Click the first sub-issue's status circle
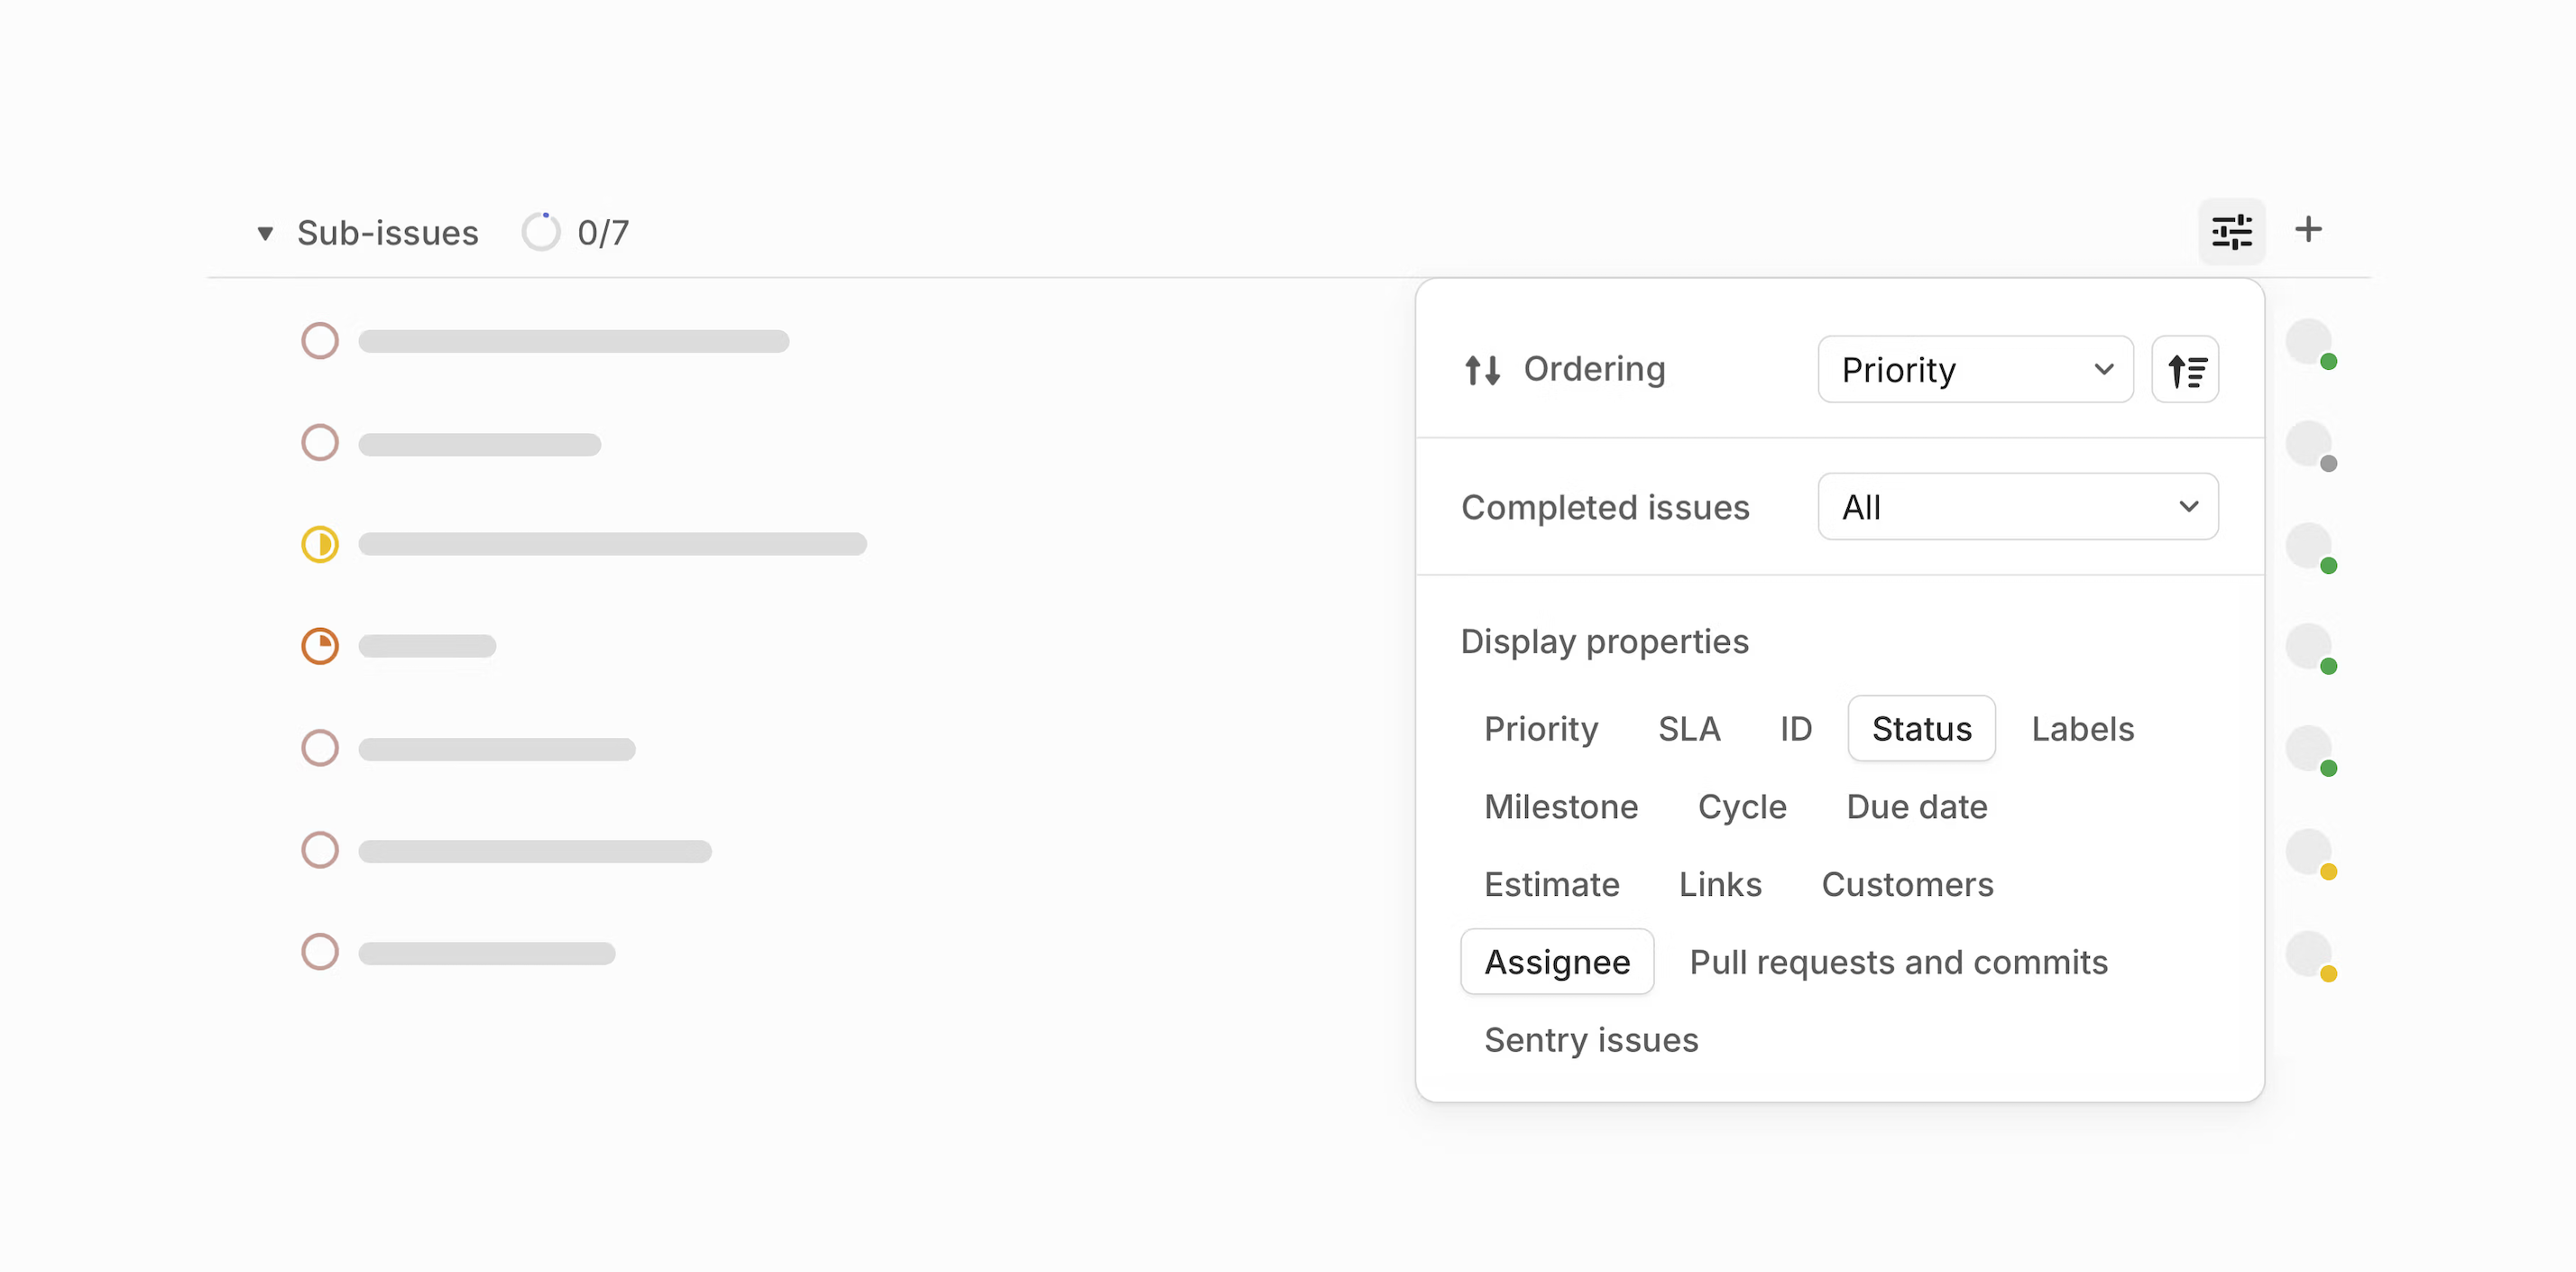2576x1272 pixels. [319, 341]
